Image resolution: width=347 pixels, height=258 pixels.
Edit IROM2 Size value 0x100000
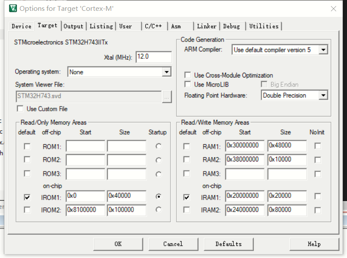(127, 210)
